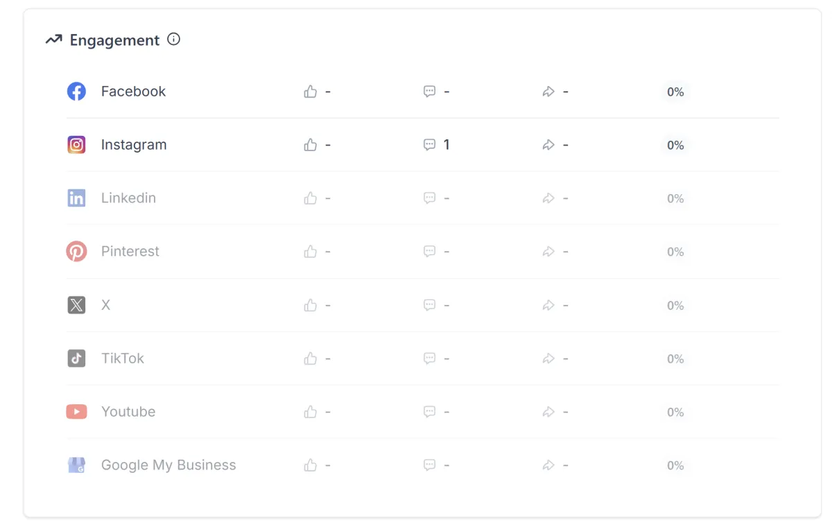This screenshot has height=527, width=832.
Task: Click the Youtube logo icon
Action: click(76, 412)
